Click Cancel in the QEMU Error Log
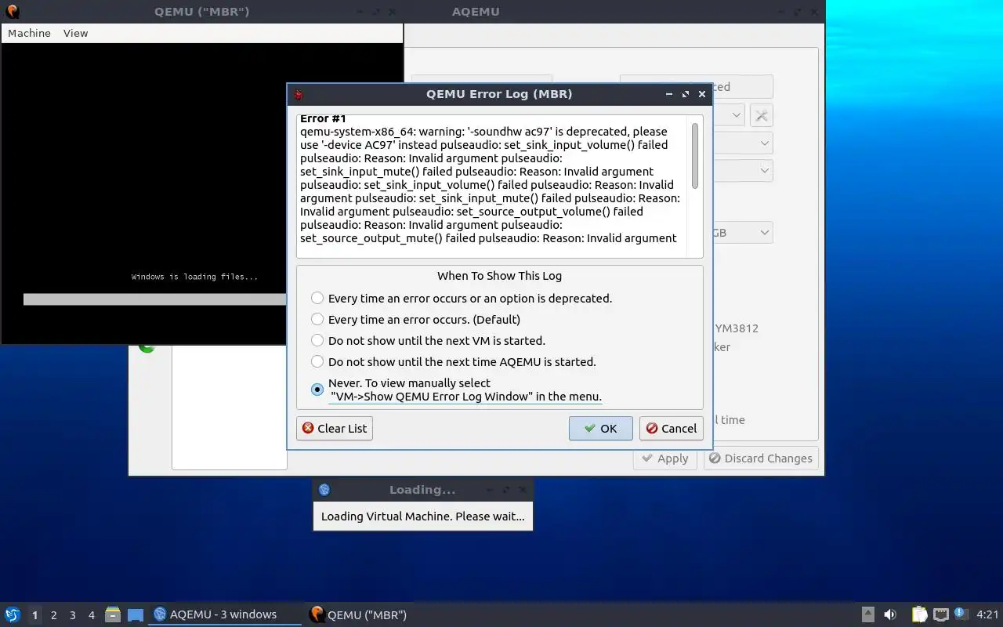 [671, 428]
